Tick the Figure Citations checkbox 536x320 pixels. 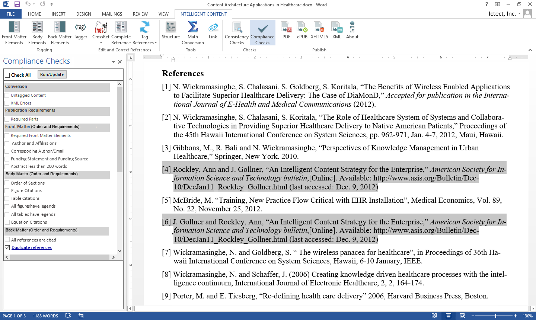point(7,191)
